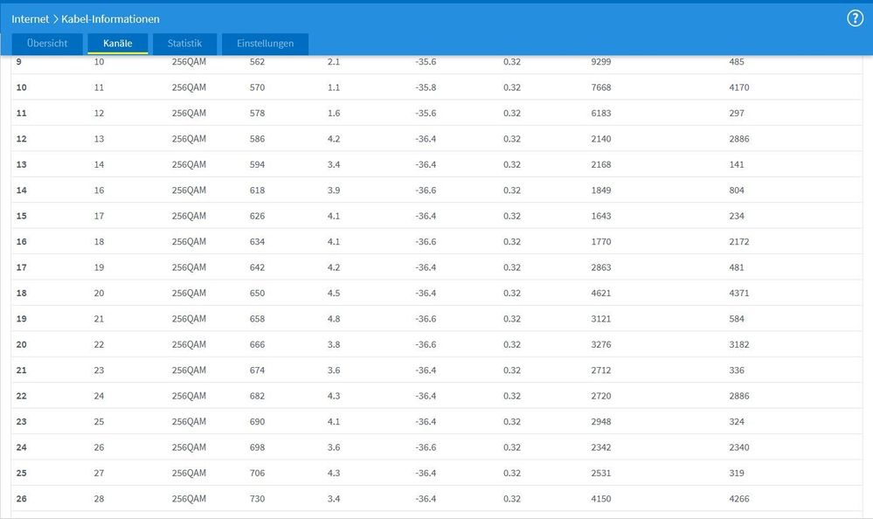Click the Internet breadcrumb link
Screen dimensions: 873x519
click(x=30, y=19)
